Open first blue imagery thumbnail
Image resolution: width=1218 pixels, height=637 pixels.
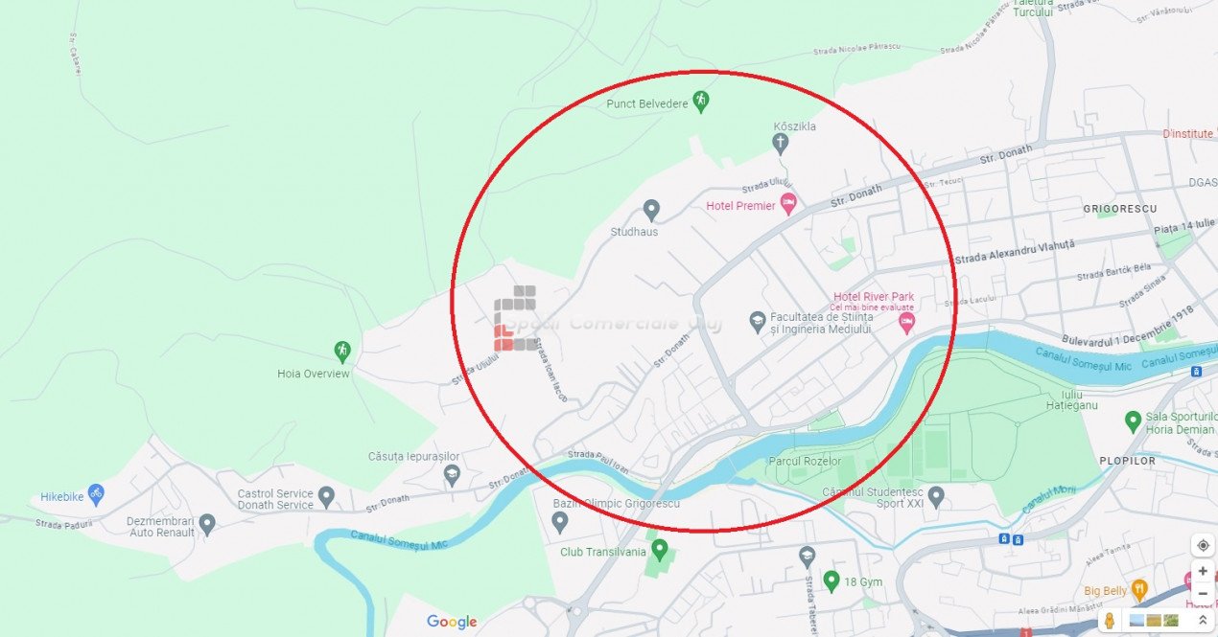1137,621
